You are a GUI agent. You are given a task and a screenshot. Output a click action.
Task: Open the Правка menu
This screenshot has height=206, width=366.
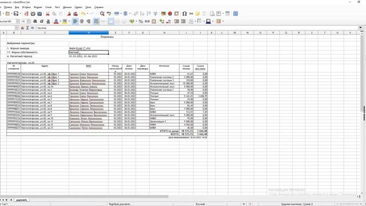(7, 7)
